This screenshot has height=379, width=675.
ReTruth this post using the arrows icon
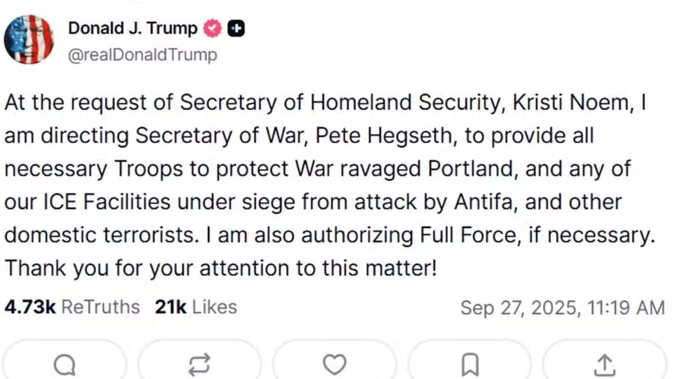pyautogui.click(x=199, y=365)
